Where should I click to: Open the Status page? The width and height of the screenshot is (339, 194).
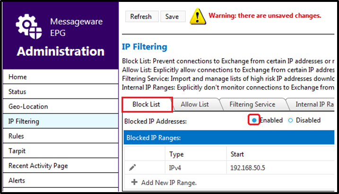[x=61, y=92]
